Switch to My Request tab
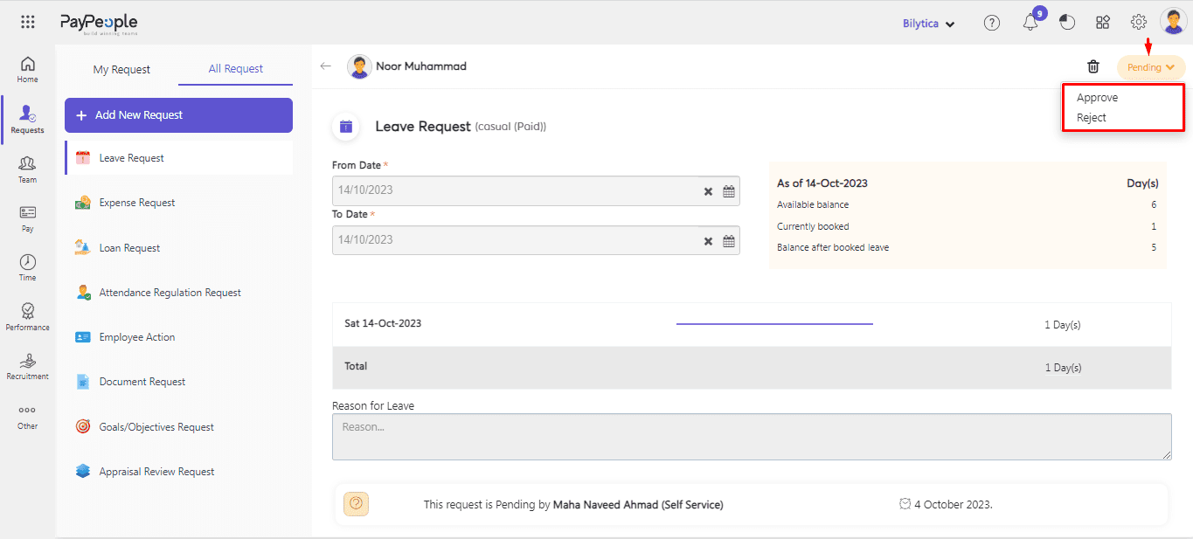The width and height of the screenshot is (1193, 539). [121, 69]
